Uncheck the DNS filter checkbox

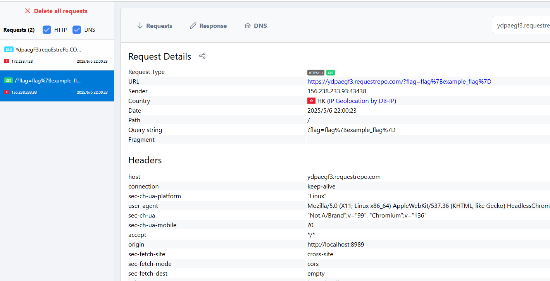point(77,30)
